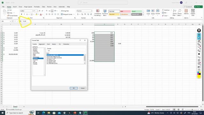Switch to the Border tab in Format Cells

click(x=54, y=44)
